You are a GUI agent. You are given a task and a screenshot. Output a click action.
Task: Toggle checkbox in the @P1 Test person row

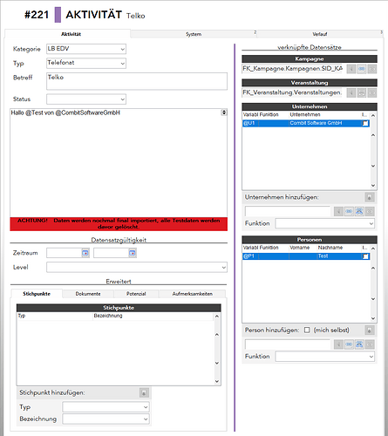click(x=365, y=256)
